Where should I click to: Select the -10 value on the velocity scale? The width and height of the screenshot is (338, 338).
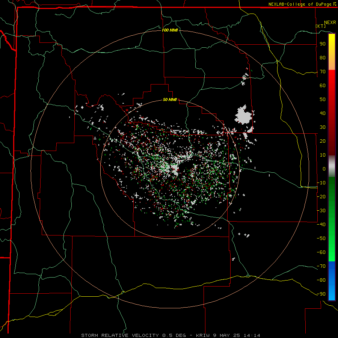321,183
